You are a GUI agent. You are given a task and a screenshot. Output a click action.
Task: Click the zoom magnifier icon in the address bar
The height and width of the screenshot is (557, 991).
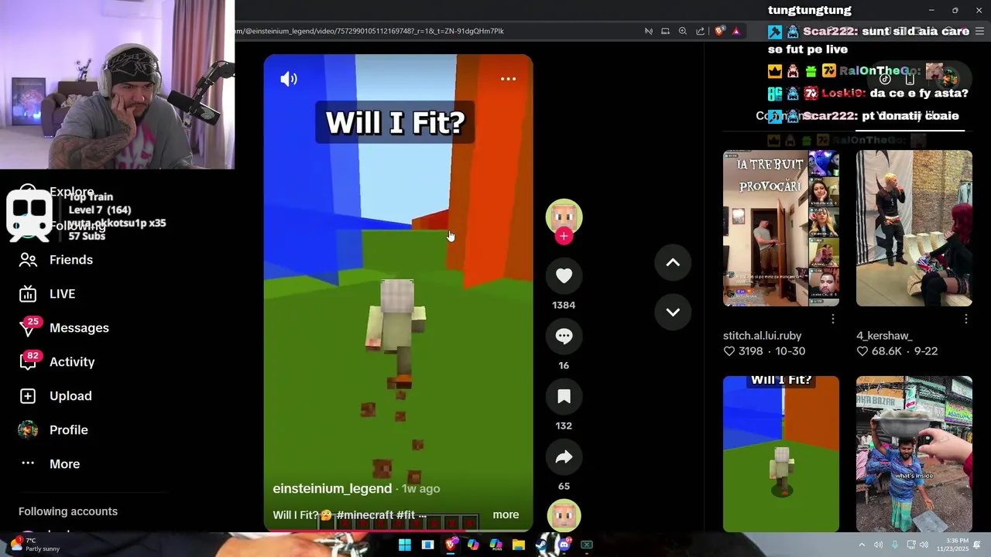tap(683, 31)
